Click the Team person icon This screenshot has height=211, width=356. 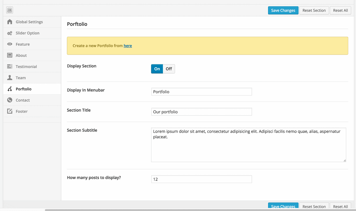tap(10, 78)
